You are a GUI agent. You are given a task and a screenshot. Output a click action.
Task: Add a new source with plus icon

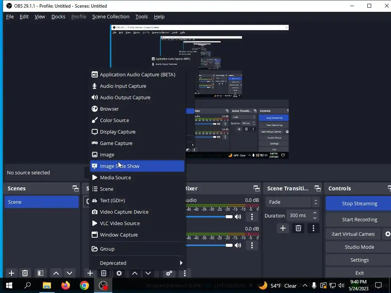90,273
